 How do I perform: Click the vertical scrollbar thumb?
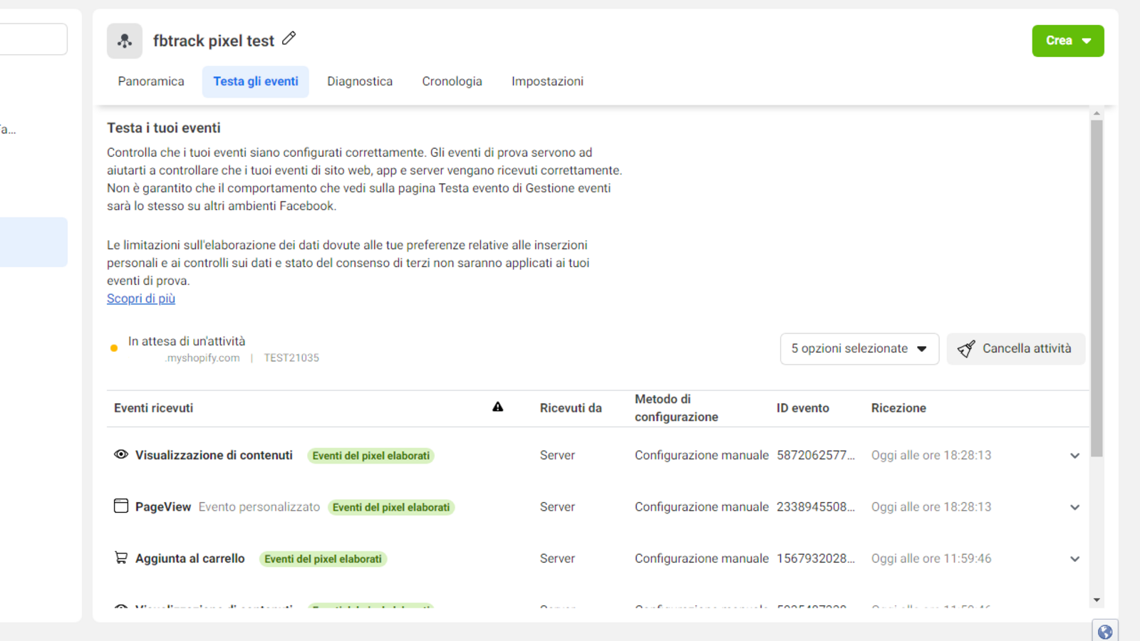(1097, 288)
